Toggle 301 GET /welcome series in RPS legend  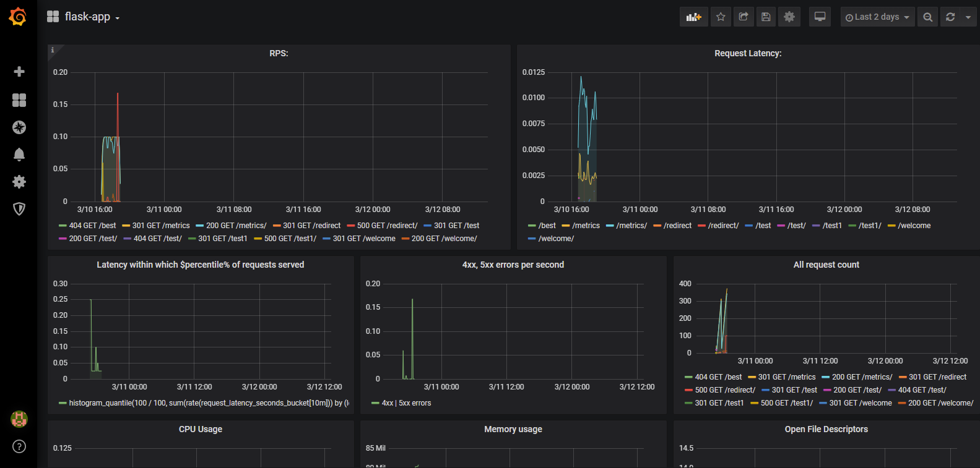(x=364, y=239)
